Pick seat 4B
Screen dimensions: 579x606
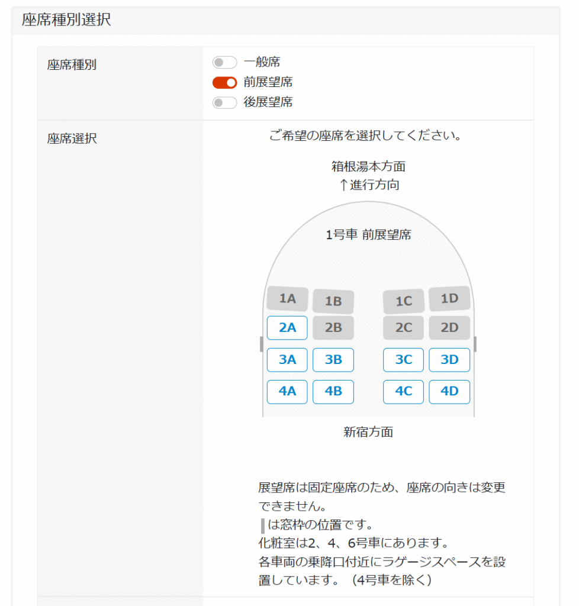click(333, 392)
